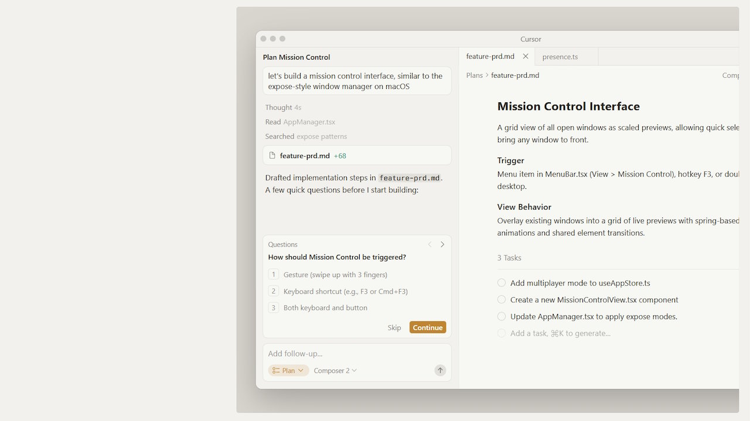Viewport: 750px width, 421px height.
Task: Click the Plans breadcrumb link
Action: click(474, 75)
